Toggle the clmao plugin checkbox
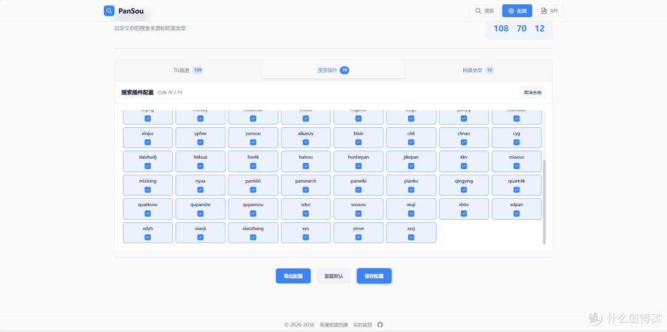 pos(464,142)
